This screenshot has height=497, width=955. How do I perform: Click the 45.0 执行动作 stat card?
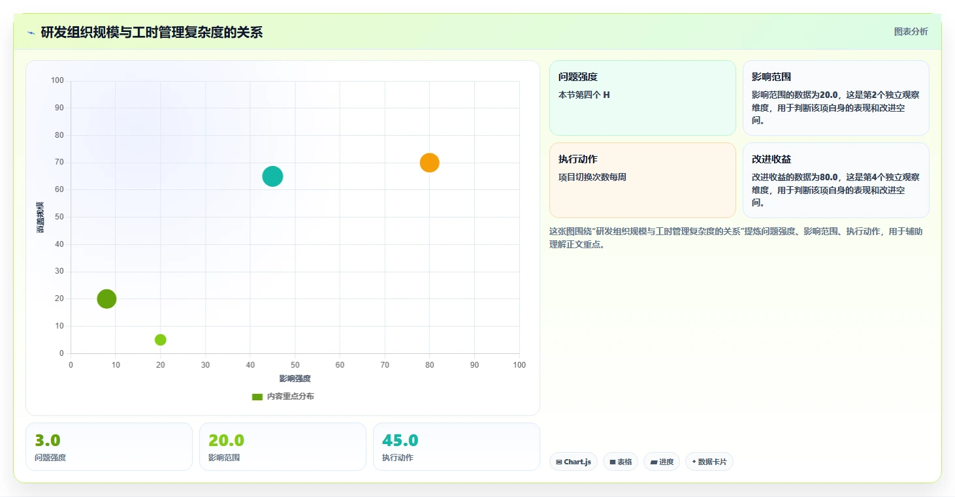click(x=457, y=447)
